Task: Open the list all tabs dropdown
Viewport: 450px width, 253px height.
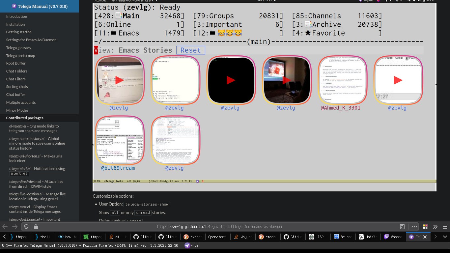Action: click(445, 237)
